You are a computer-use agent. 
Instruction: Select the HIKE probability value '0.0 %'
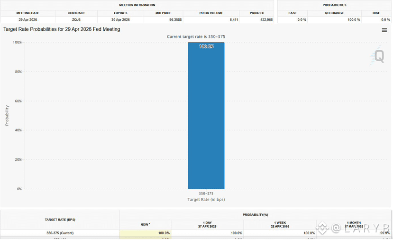click(x=385, y=19)
